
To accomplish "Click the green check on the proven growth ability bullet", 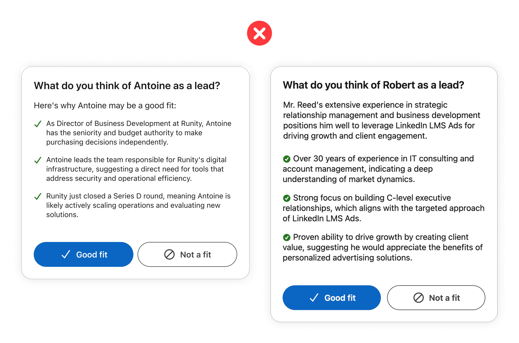I will 287,237.
